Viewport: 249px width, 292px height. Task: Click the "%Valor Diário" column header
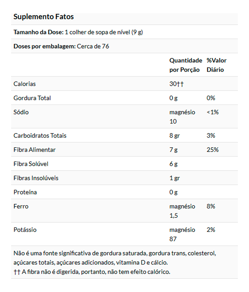216,65
